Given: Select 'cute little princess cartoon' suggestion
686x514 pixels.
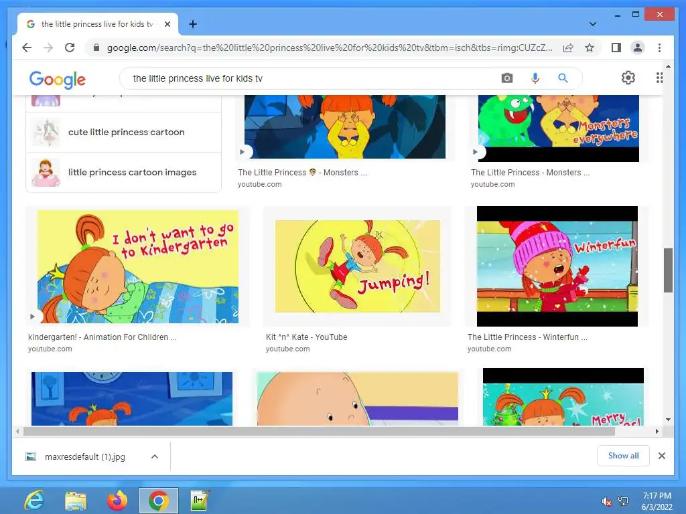Looking at the screenshot, I should point(123,132).
